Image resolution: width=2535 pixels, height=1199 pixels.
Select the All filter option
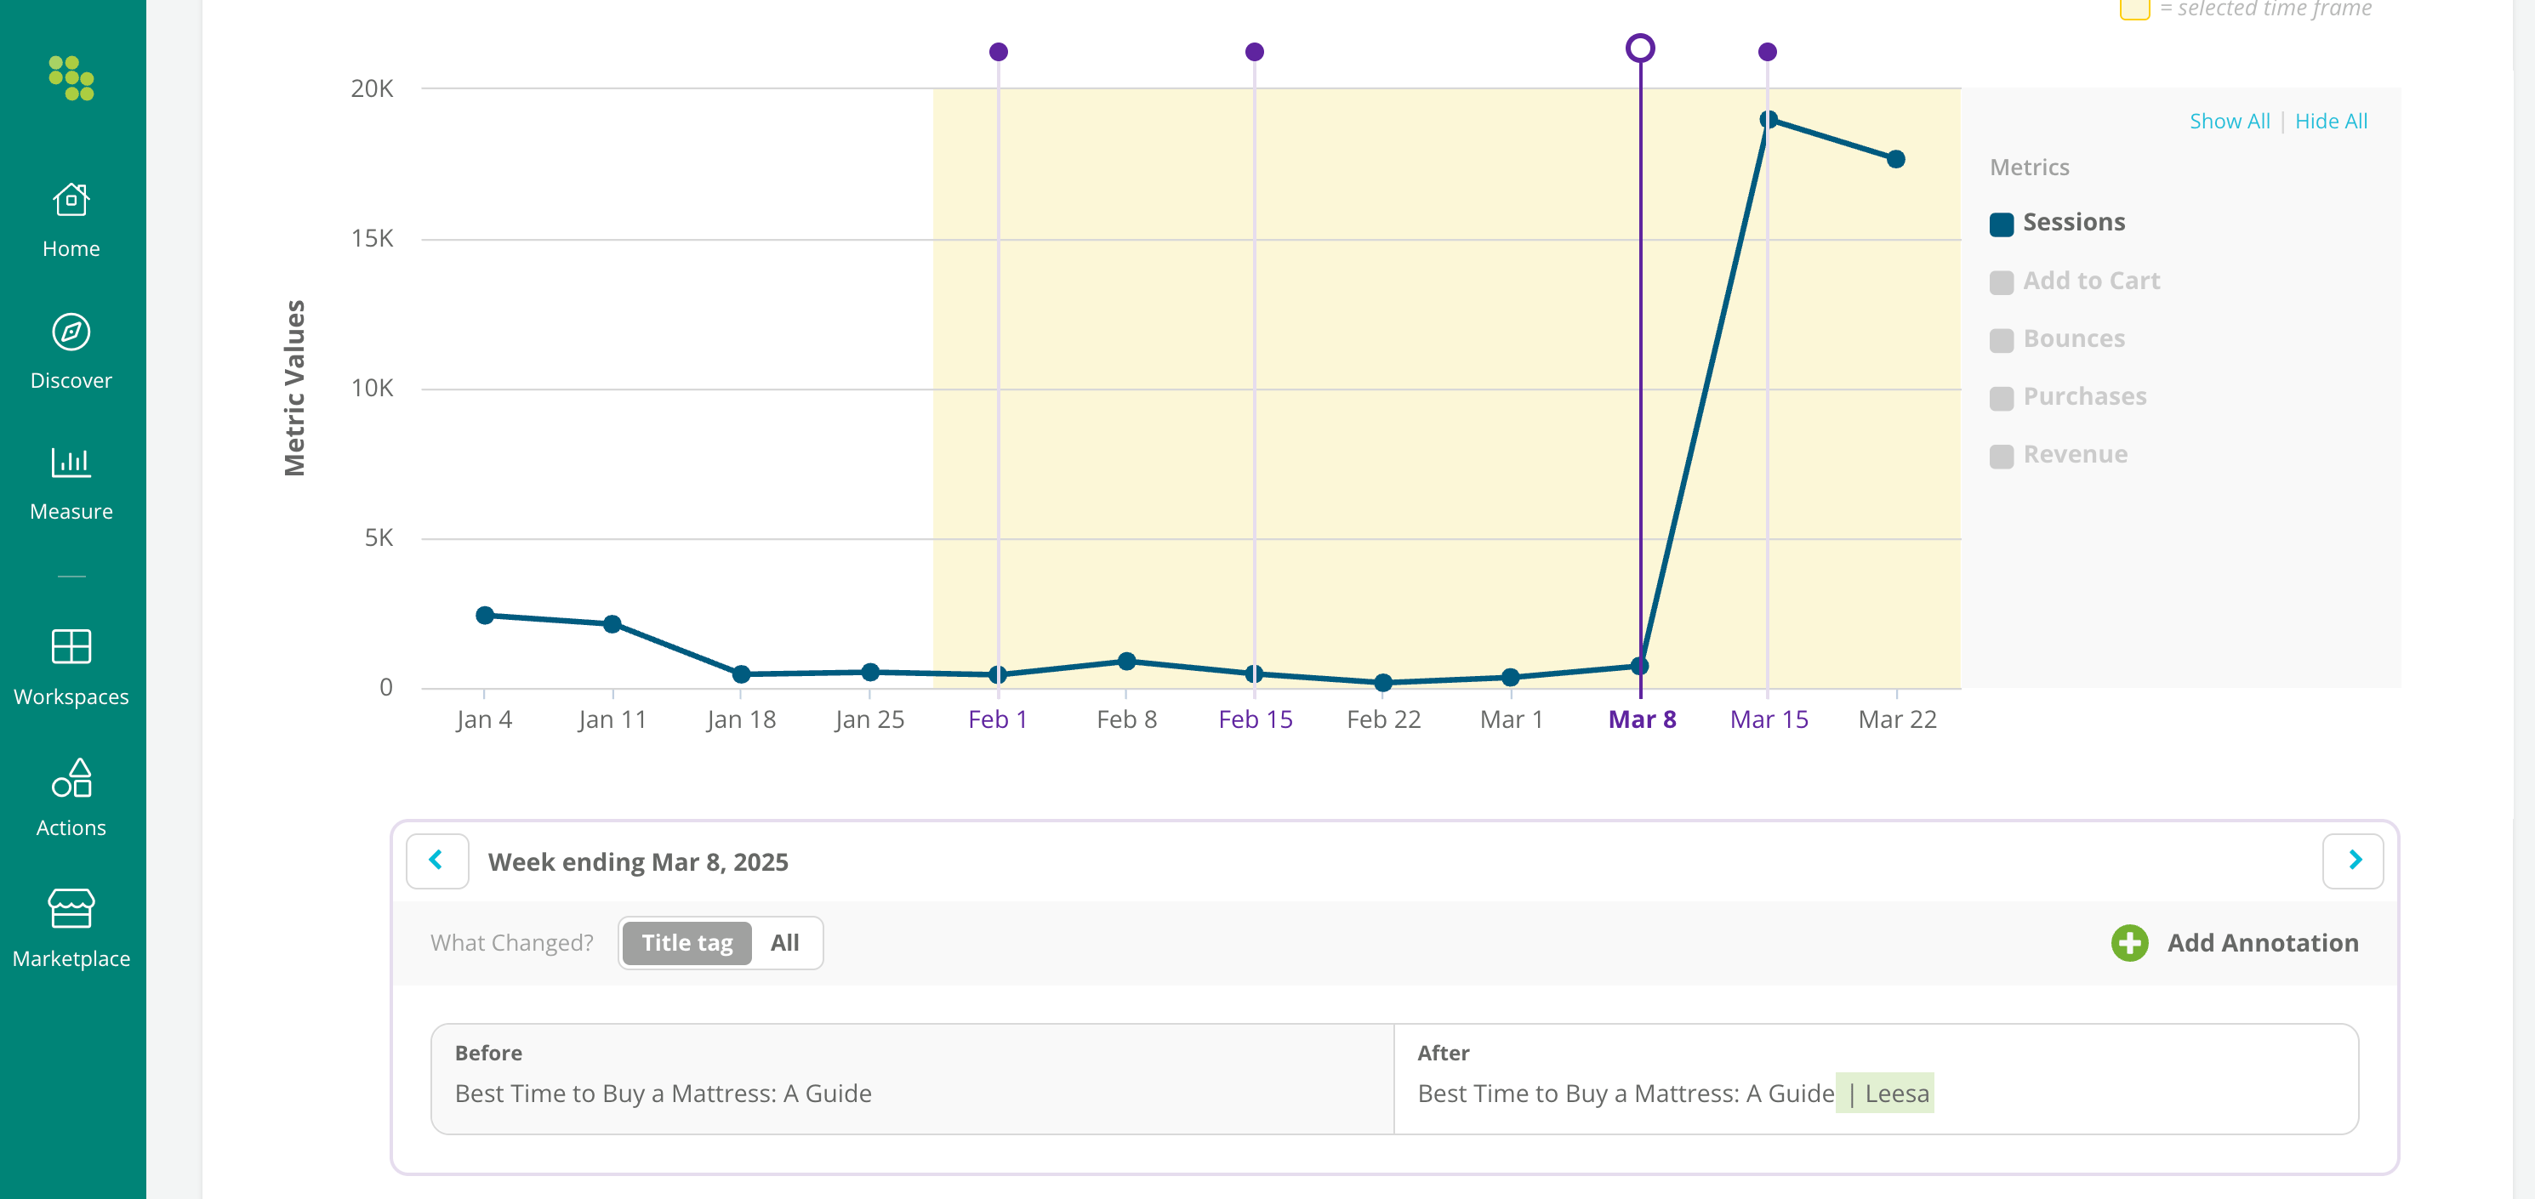784,943
